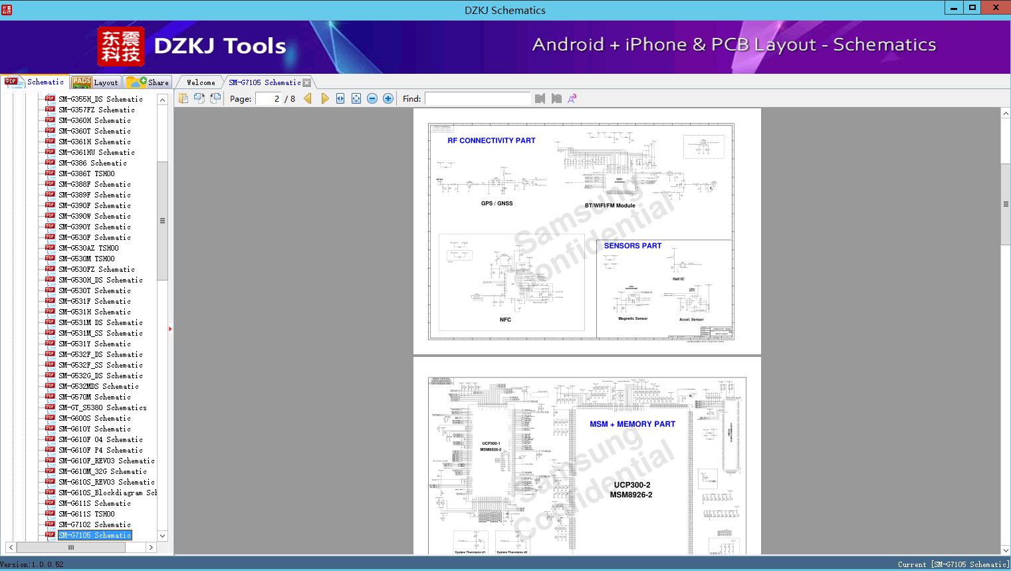Click the find previous icon
This screenshot has height=571, width=1011.
[540, 98]
